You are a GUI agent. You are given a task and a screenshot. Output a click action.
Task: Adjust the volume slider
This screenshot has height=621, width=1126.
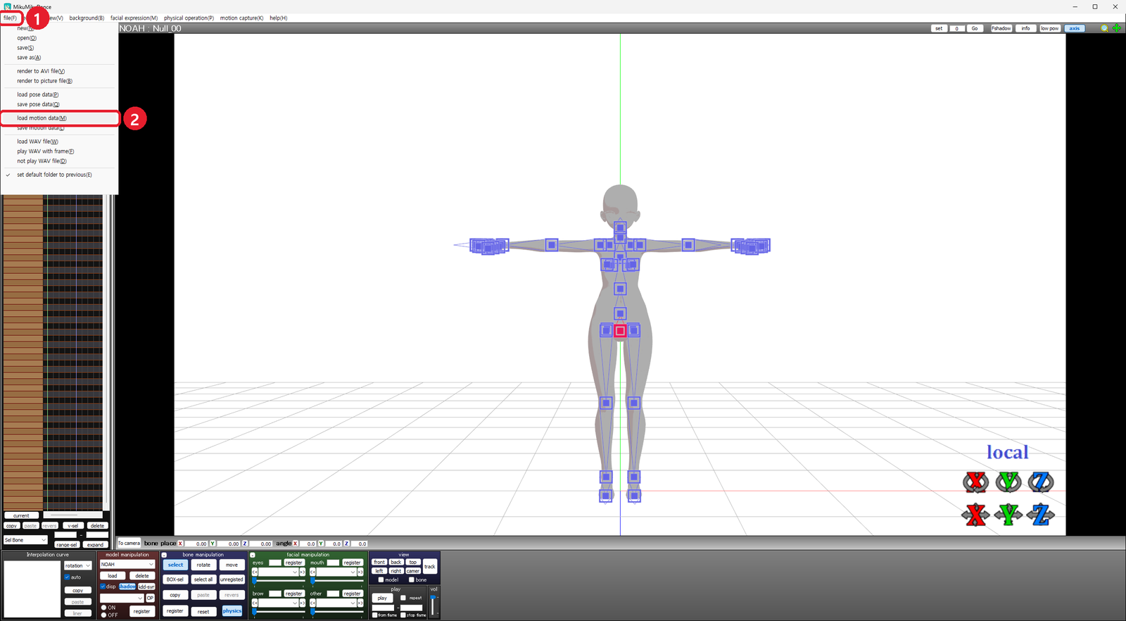[433, 606]
